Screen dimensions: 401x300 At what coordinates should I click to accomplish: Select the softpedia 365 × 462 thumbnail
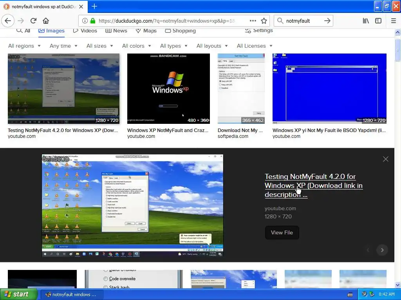pyautogui.click(x=241, y=89)
